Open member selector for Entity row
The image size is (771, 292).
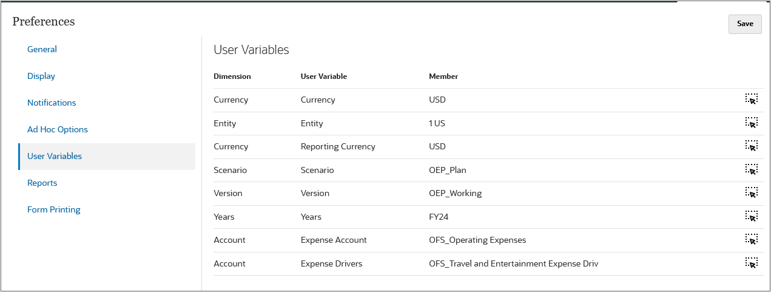pyautogui.click(x=752, y=123)
